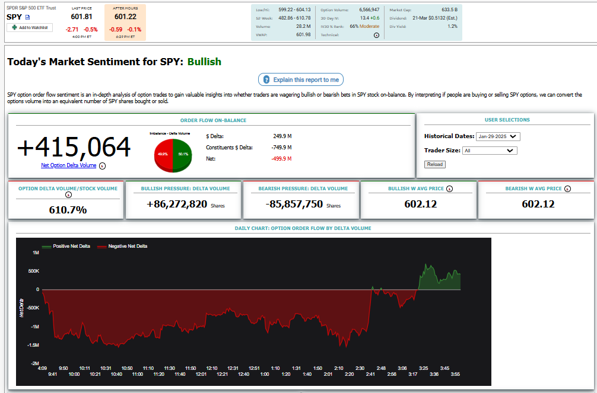Click Dividend value 21-Mar $0.5132 (Est.)
Viewport: 597px width, 393px height.
pyautogui.click(x=435, y=18)
